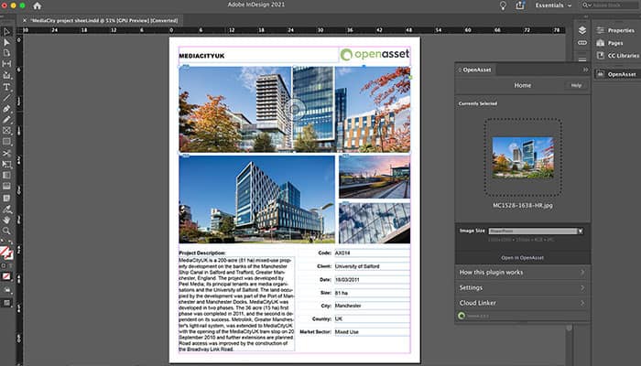
Task: Click the MEDIACITYUK title text
Action: click(x=201, y=56)
